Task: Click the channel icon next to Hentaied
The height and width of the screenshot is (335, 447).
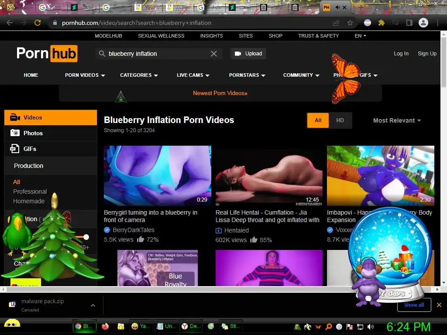Action: (x=219, y=230)
